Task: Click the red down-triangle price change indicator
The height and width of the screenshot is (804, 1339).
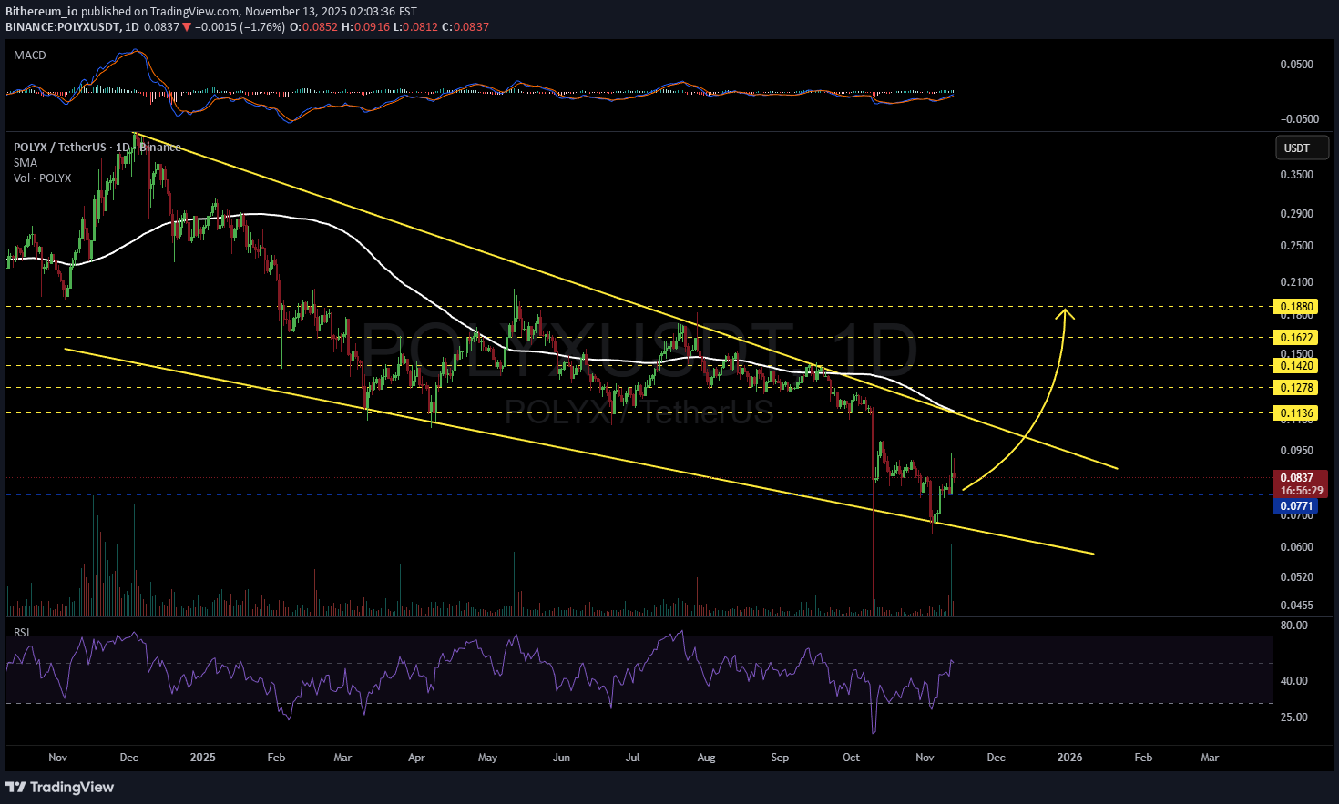Action: pos(187,27)
